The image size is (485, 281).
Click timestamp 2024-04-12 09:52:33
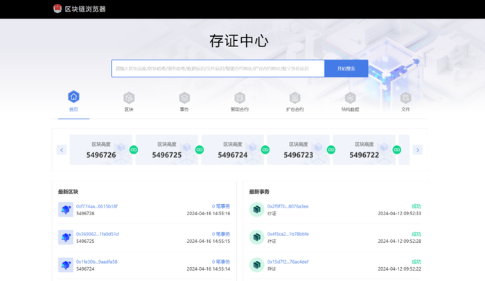coord(400,214)
